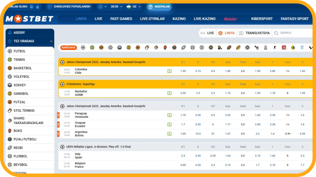
Task: Click the Mostbet logo
Action: pyautogui.click(x=29, y=19)
